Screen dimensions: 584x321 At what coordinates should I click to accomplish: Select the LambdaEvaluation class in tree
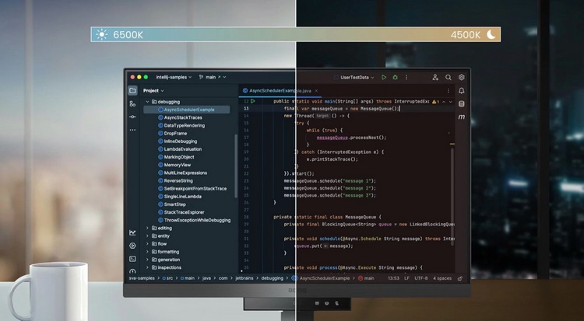[x=182, y=148]
